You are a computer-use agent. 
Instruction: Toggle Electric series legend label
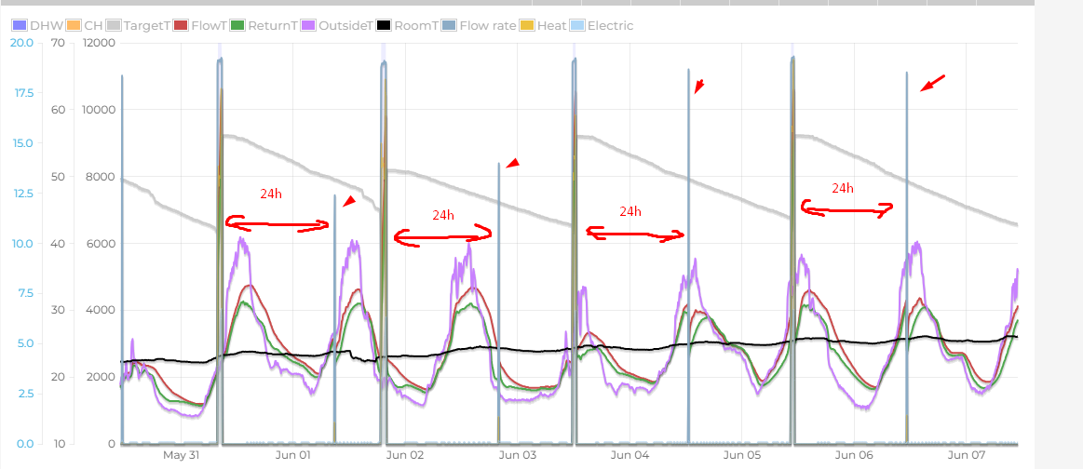tap(611, 26)
